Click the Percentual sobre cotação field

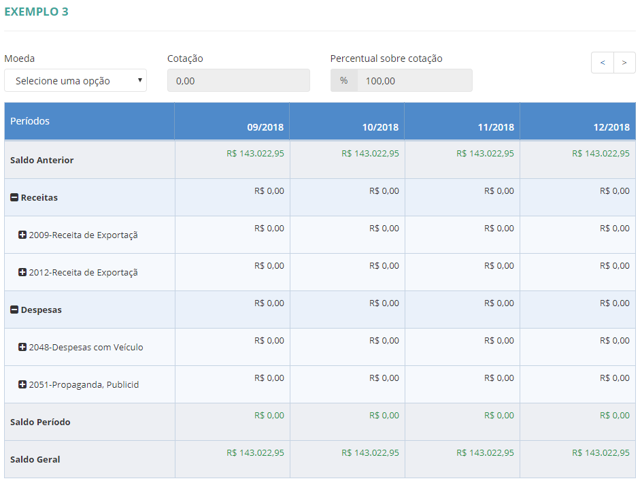[x=413, y=80]
